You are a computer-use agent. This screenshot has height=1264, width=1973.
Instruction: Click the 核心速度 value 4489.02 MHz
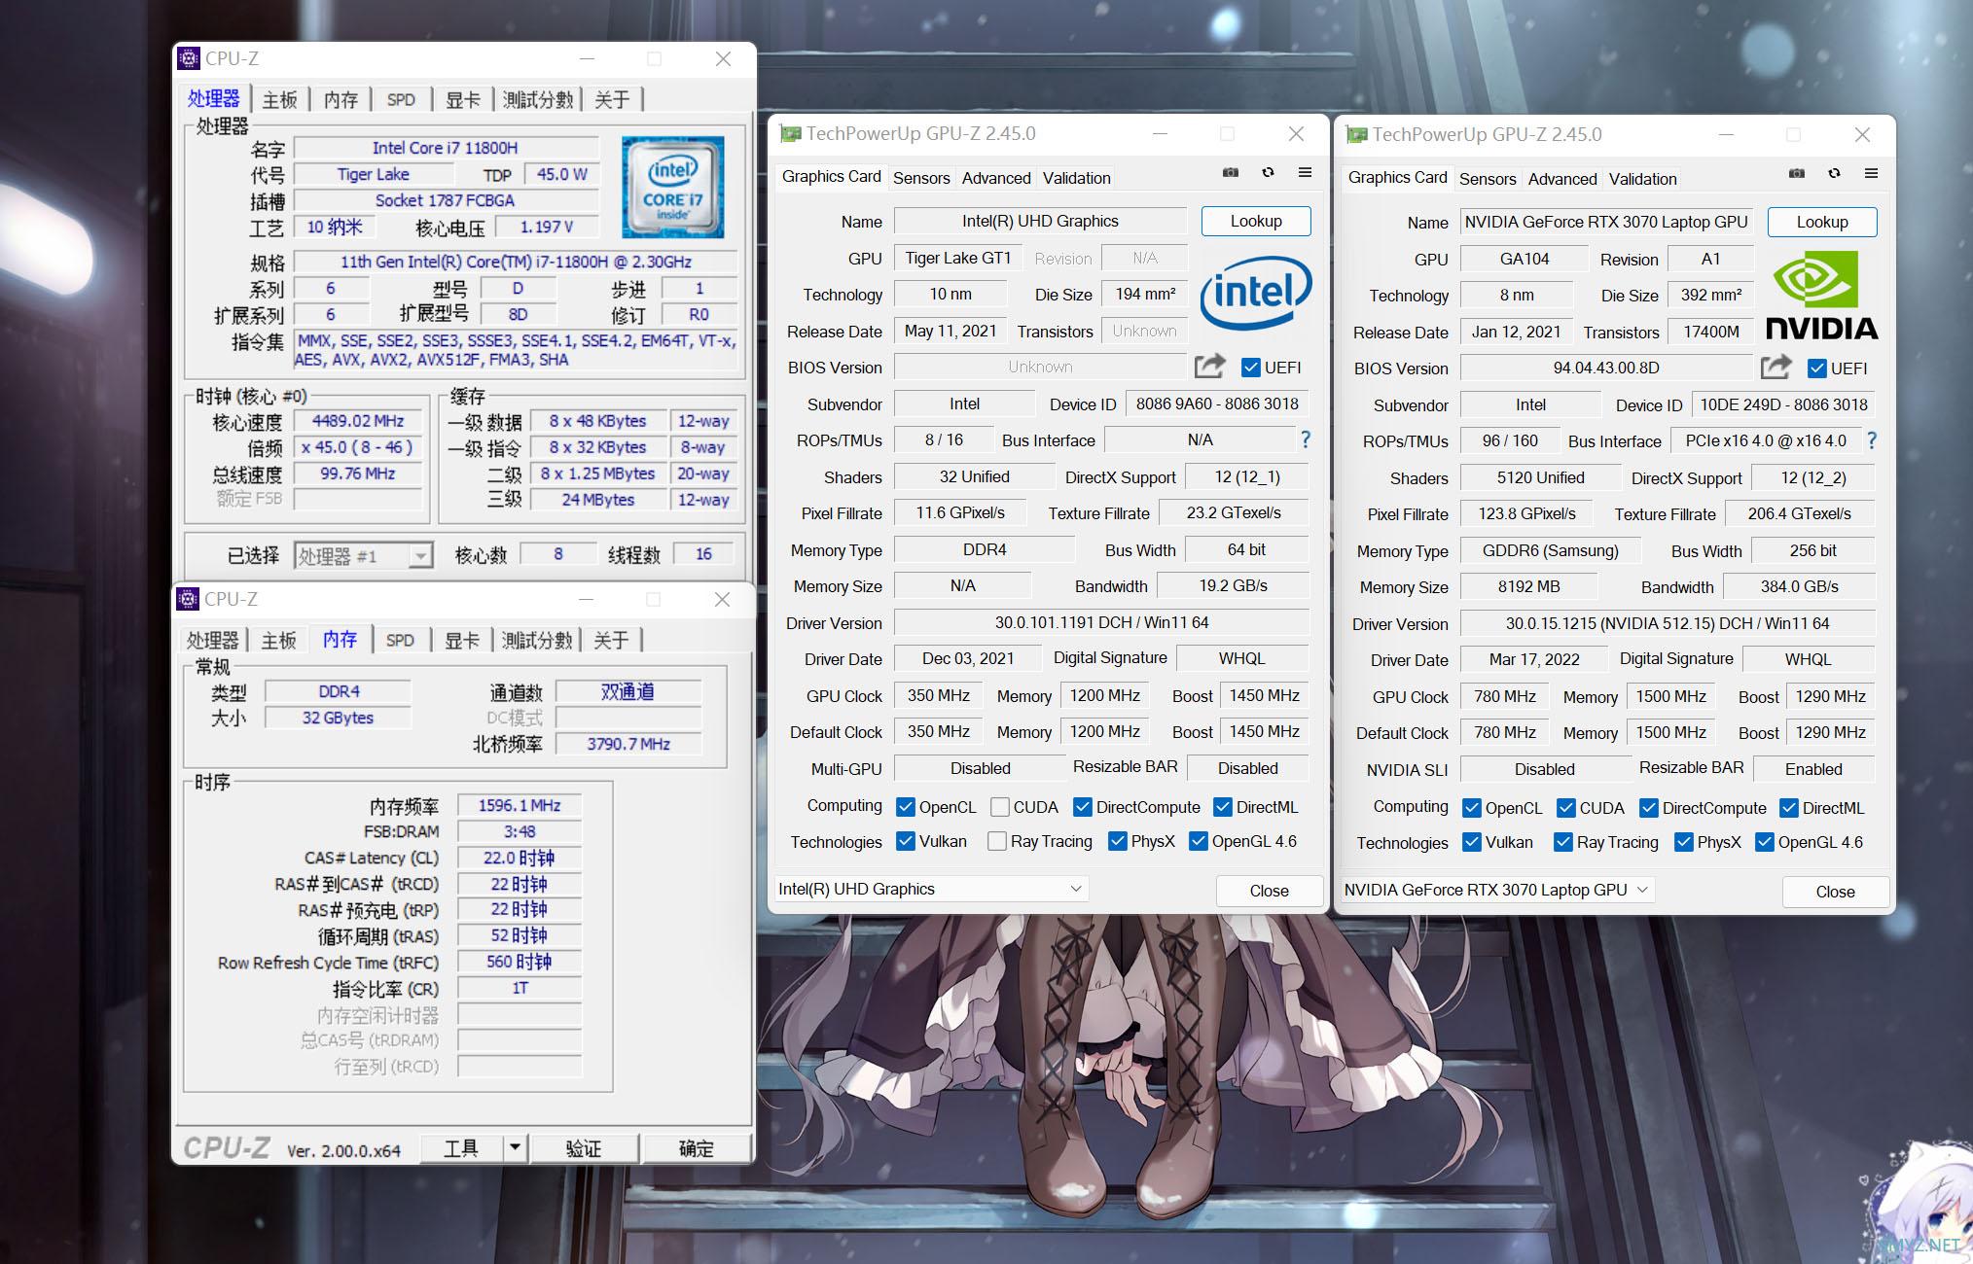point(358,421)
